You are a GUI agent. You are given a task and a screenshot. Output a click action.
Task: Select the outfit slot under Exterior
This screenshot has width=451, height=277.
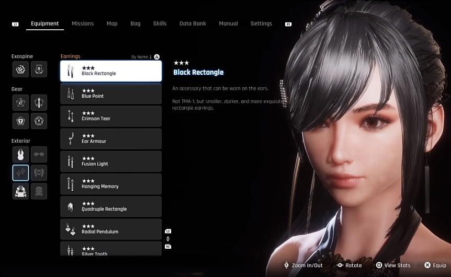20,154
